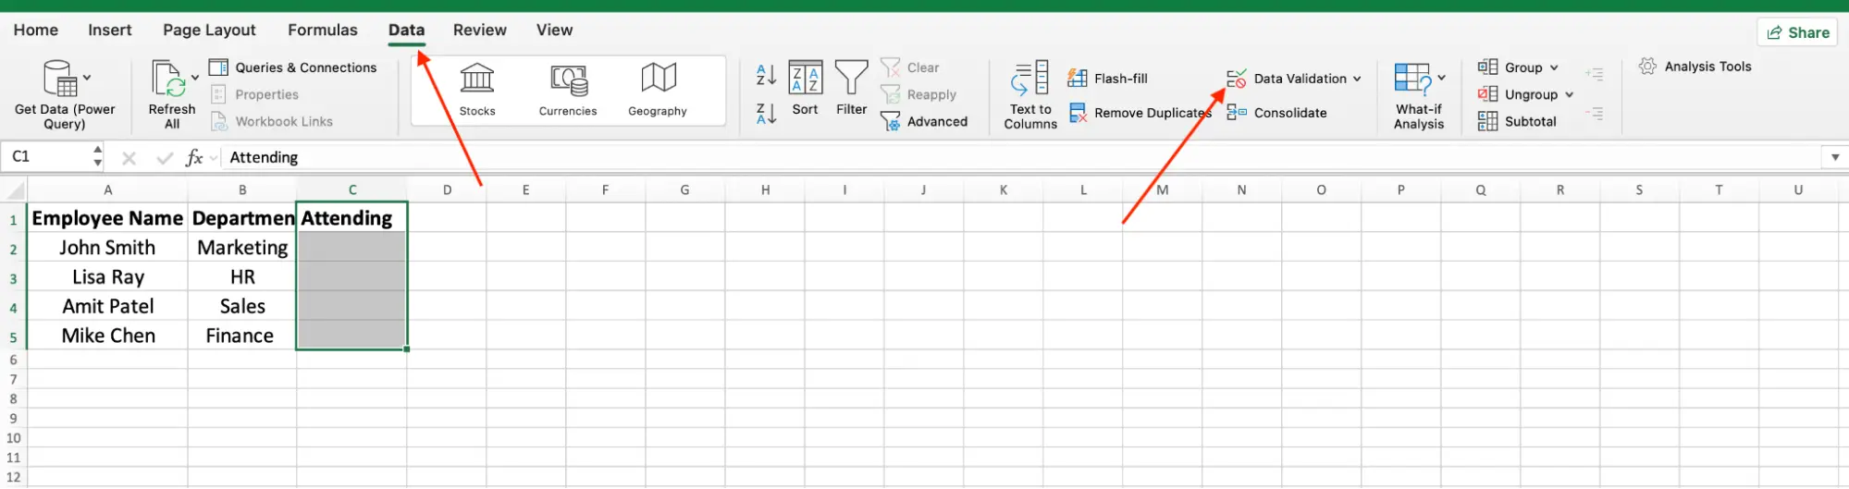Switch to the Page Layout tab
Image resolution: width=1849 pixels, height=489 pixels.
point(209,30)
